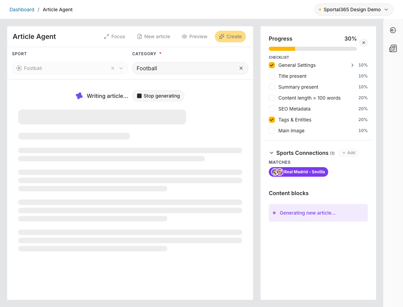The image size is (403, 307).
Task: Add a sports connection
Action: click(x=348, y=153)
